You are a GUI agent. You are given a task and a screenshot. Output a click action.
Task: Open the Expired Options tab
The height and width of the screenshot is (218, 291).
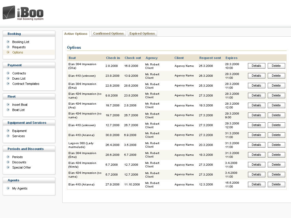click(x=142, y=33)
